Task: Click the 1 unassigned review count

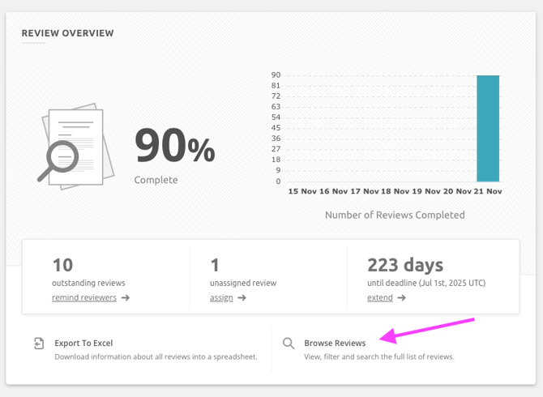Action: coord(215,265)
